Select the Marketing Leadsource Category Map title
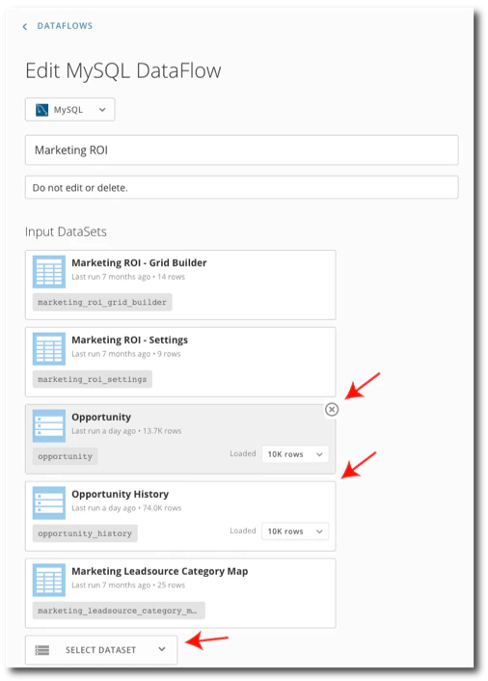Image resolution: width=488 pixels, height=681 pixels. pyautogui.click(x=160, y=571)
